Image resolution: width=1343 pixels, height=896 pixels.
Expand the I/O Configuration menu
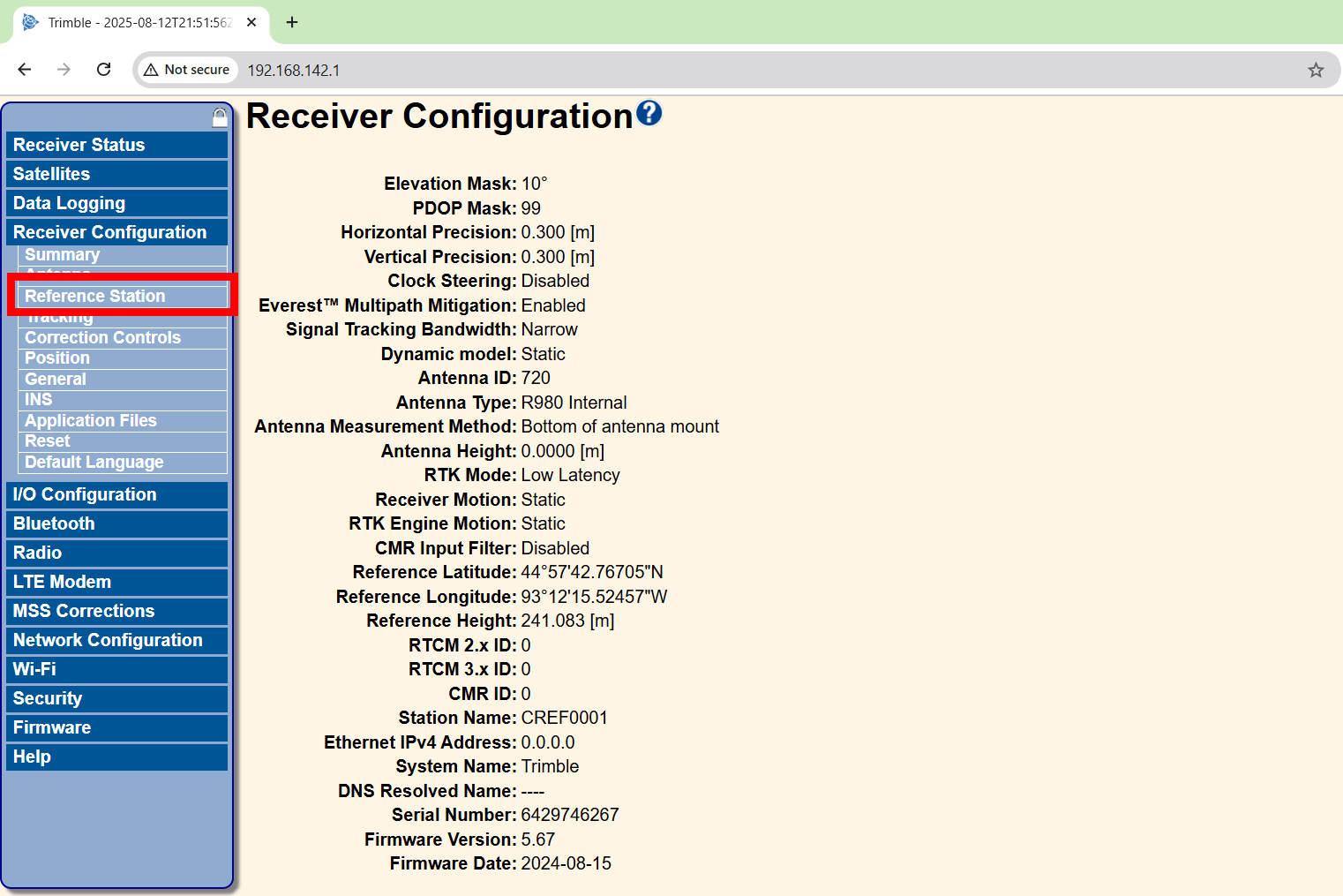[x=85, y=494]
